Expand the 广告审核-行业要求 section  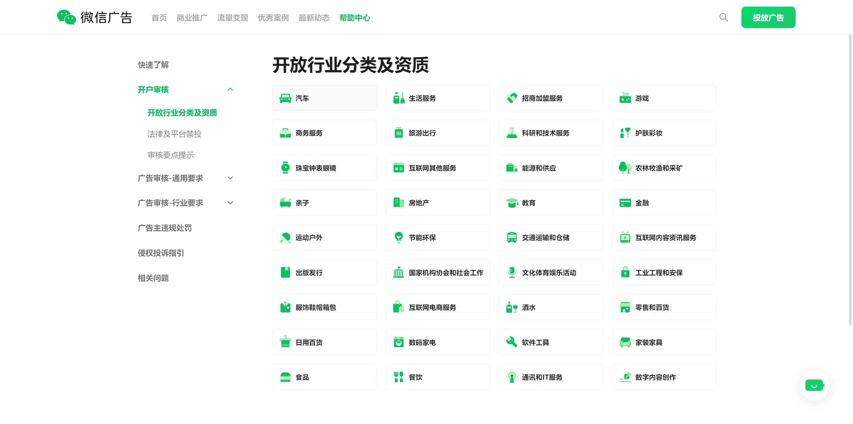(230, 203)
